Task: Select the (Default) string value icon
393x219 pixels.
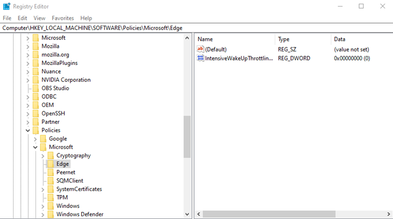Action: (200, 49)
